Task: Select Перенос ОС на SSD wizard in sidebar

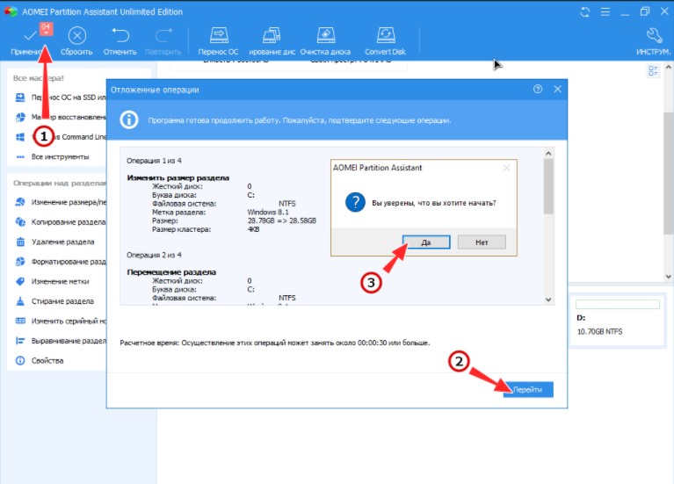Action: click(60, 98)
